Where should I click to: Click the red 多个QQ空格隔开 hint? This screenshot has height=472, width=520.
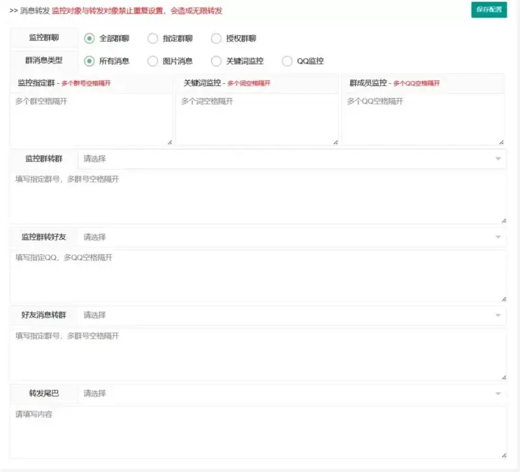[x=417, y=83]
